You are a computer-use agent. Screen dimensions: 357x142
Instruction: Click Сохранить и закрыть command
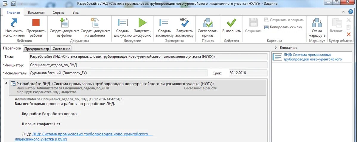click(x=284, y=20)
